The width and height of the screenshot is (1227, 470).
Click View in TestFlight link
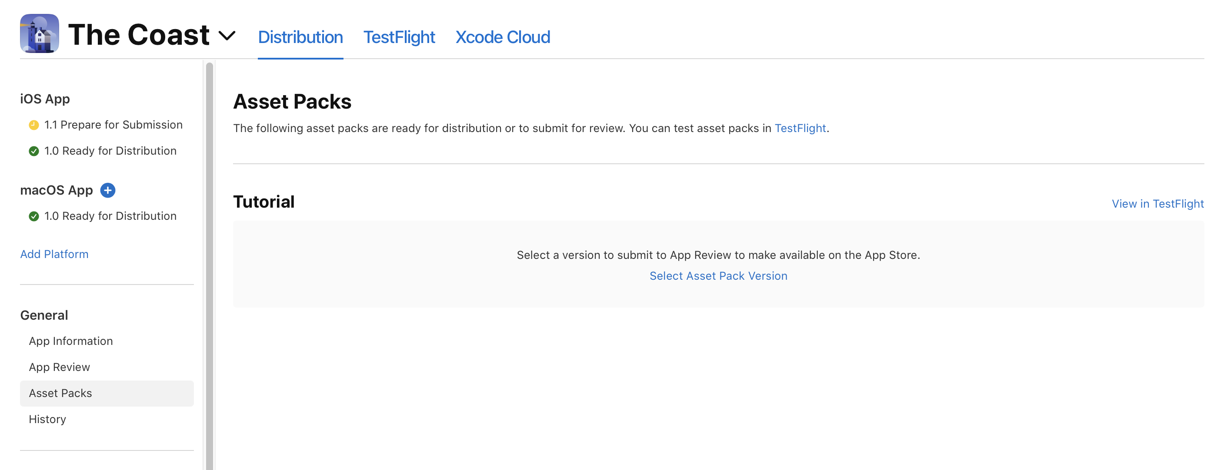pos(1157,204)
